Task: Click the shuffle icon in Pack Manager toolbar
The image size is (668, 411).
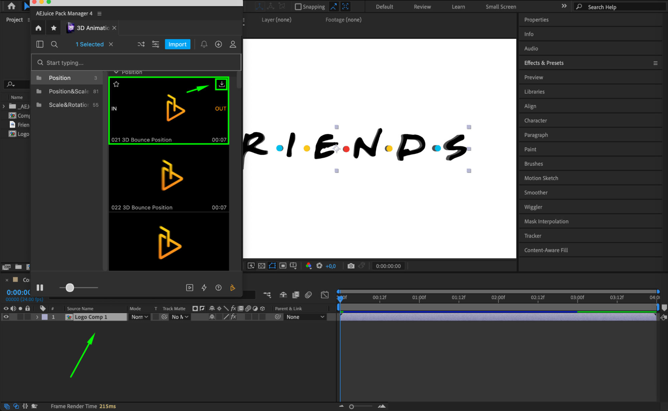Action: click(141, 44)
